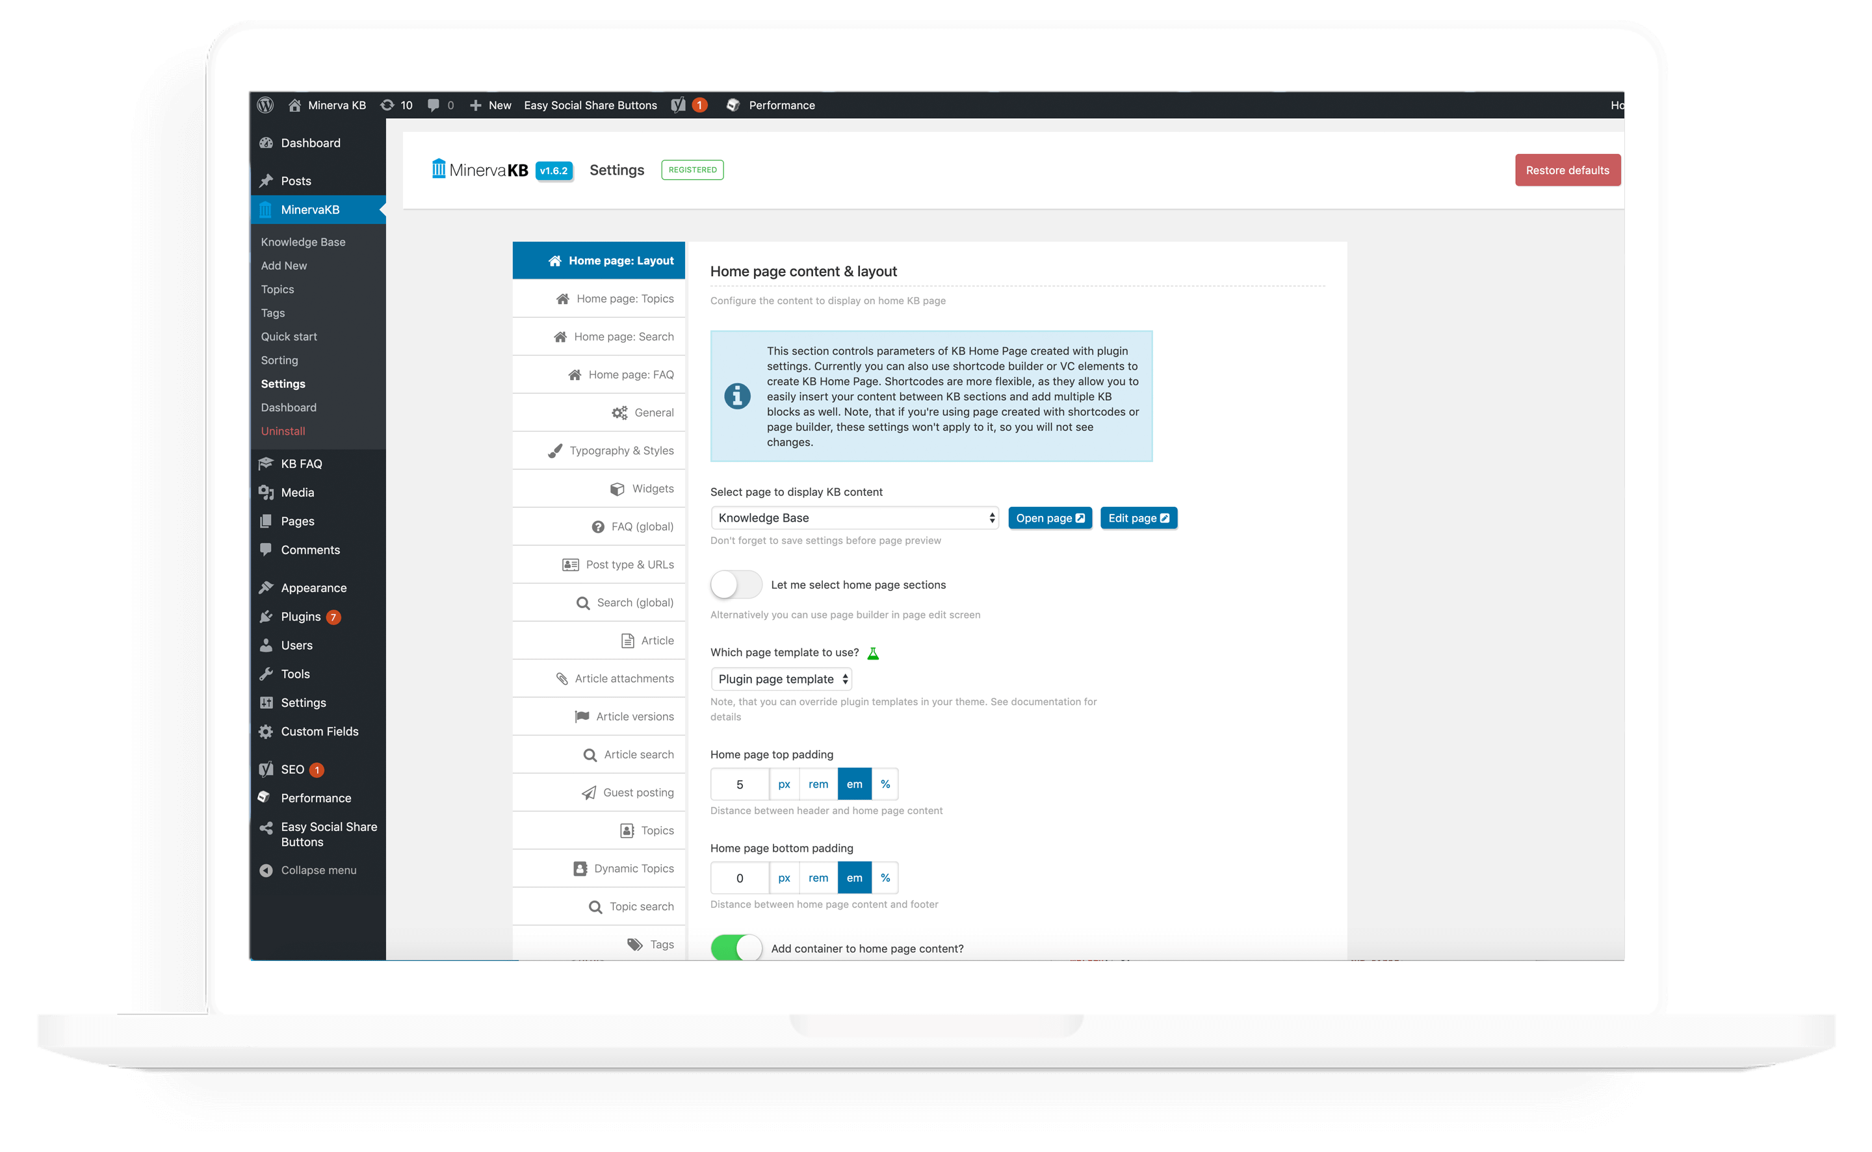Open the Select page to display KB content dropdown
This screenshot has height=1152, width=1872.
[851, 517]
